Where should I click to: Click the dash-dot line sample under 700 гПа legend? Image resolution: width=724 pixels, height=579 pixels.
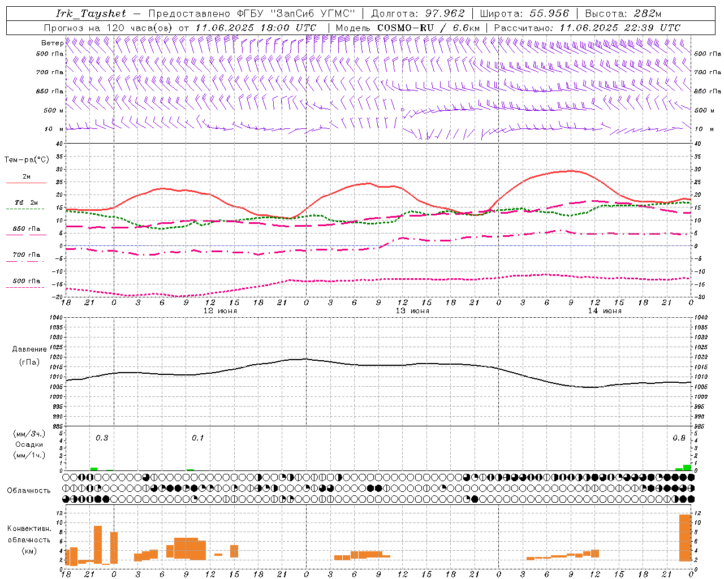click(x=25, y=261)
